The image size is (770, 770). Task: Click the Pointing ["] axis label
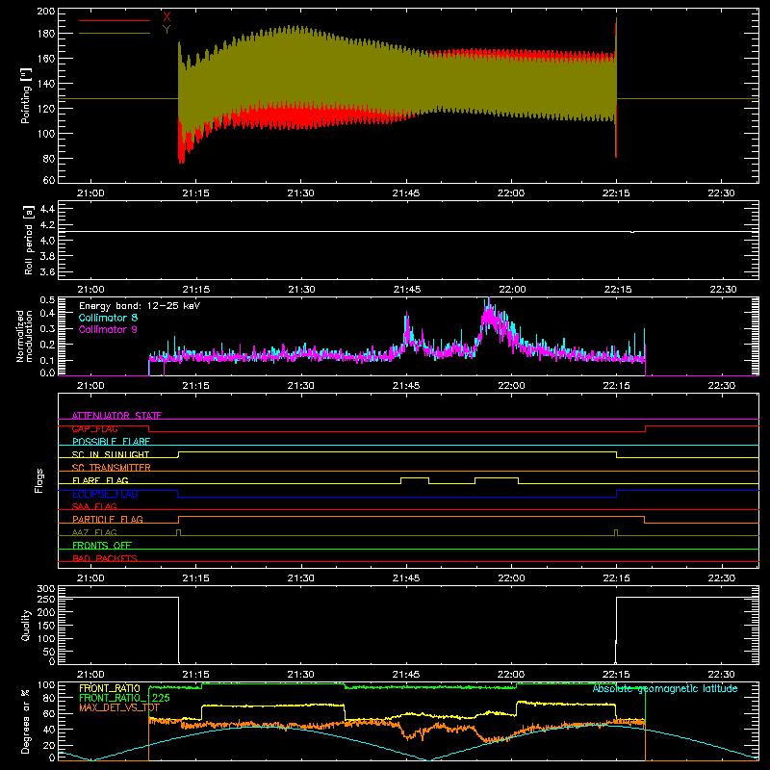click(x=26, y=95)
